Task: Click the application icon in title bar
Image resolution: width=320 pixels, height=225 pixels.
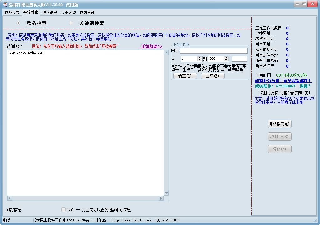Action: 5,4
